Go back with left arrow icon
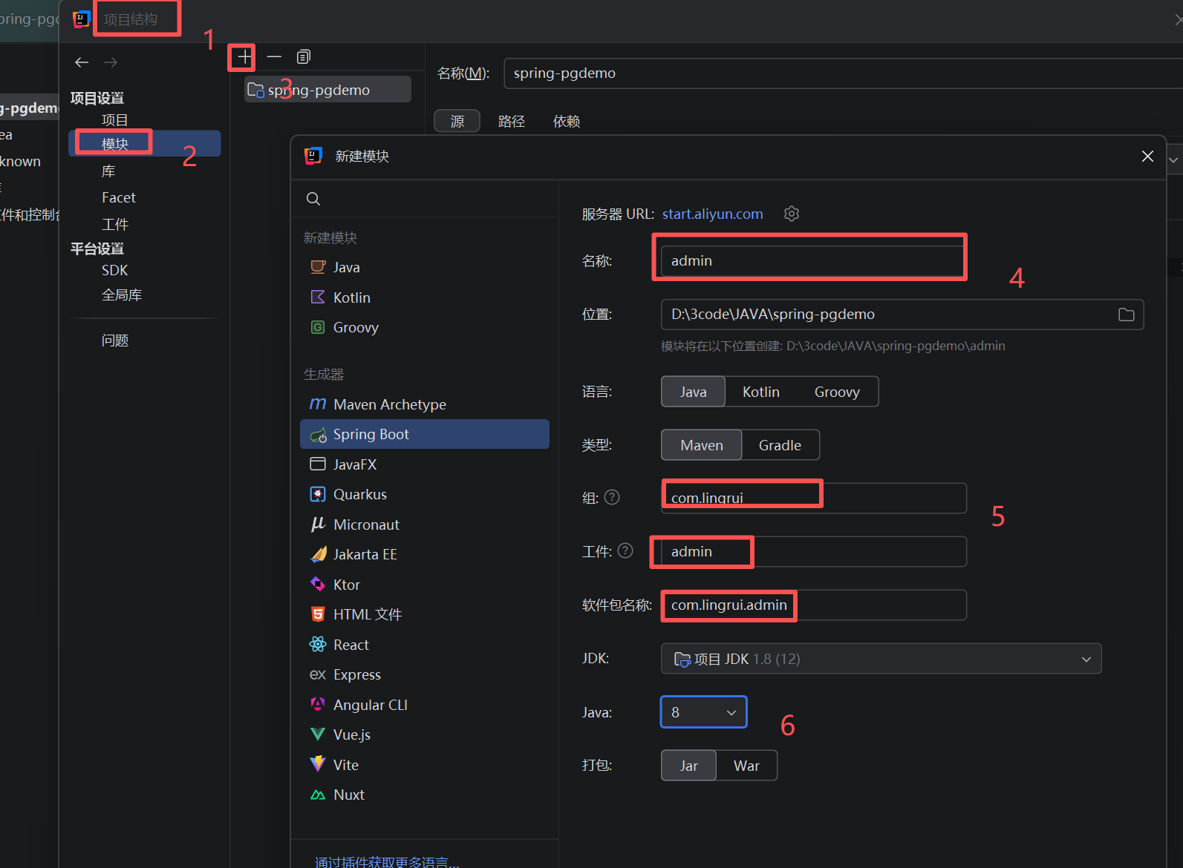 point(82,62)
